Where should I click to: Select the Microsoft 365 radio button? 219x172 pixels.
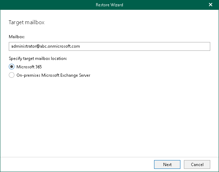(x=12, y=67)
